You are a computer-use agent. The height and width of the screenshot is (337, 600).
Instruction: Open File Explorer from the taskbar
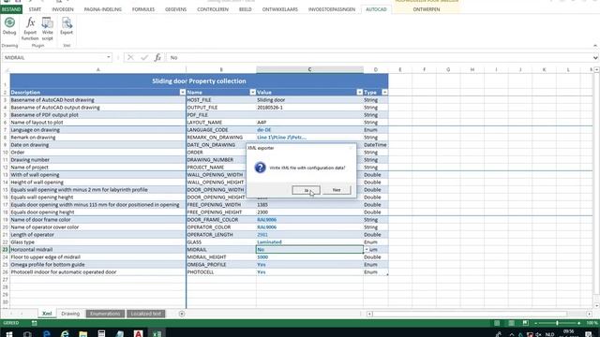[x=83, y=333]
